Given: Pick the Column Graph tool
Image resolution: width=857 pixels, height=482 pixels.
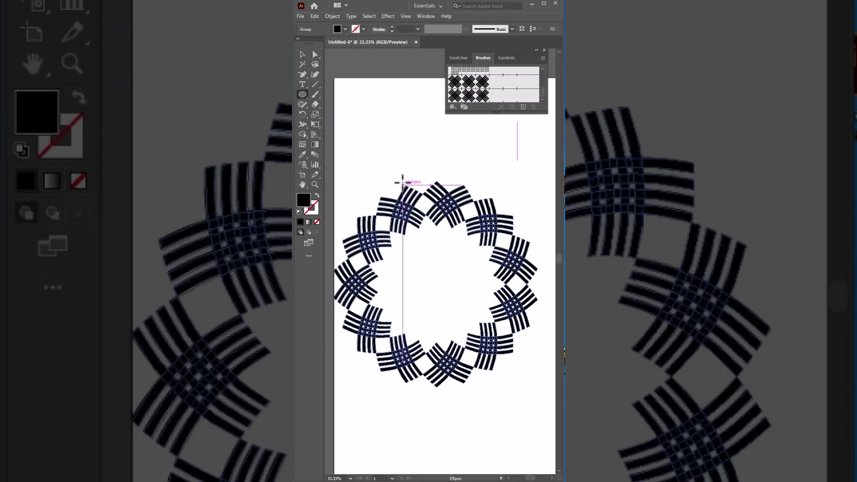Looking at the screenshot, I should (315, 165).
